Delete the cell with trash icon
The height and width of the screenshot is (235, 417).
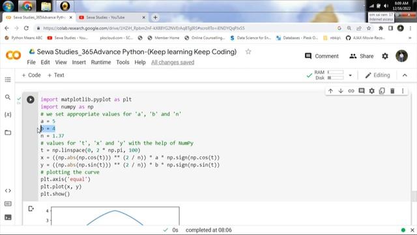392,91
